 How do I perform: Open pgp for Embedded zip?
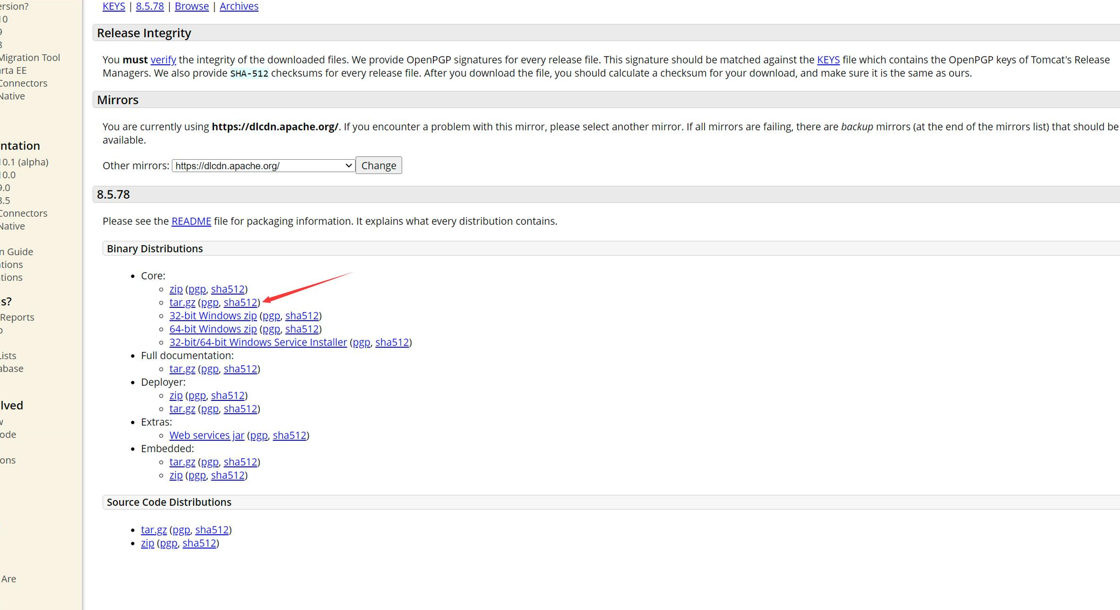pos(197,476)
